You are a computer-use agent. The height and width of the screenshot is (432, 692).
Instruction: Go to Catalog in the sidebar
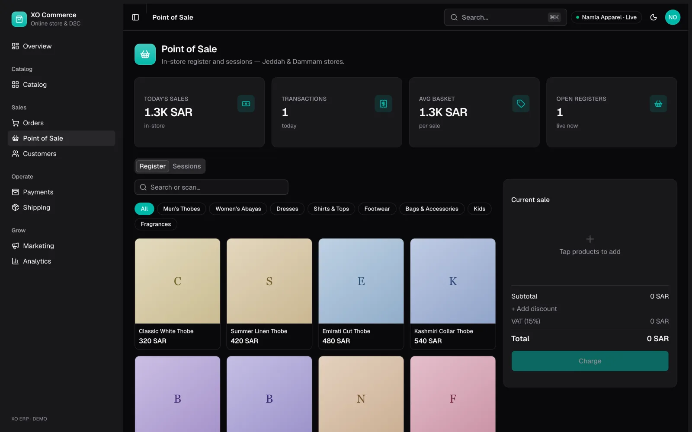[x=61, y=85]
